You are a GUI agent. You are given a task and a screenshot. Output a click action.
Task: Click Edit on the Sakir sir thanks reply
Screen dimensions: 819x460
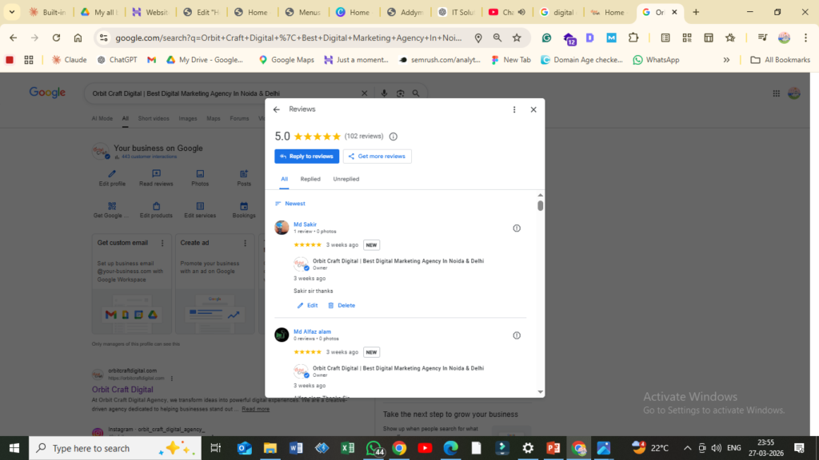point(307,306)
